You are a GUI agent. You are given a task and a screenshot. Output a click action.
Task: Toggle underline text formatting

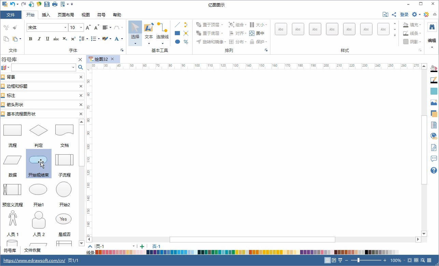47,39
